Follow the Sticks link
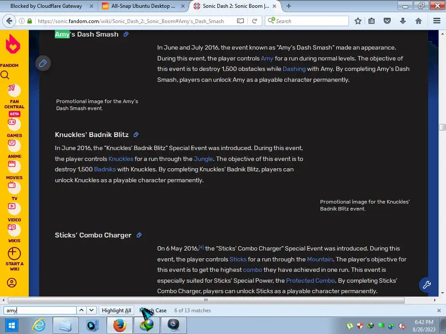The height and width of the screenshot is (334, 446). pos(238,259)
